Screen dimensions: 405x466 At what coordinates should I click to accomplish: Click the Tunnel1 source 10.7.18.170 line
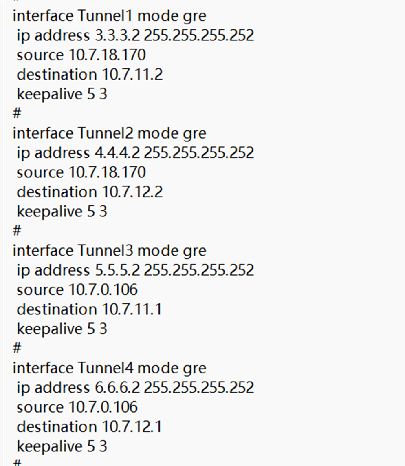(x=81, y=55)
